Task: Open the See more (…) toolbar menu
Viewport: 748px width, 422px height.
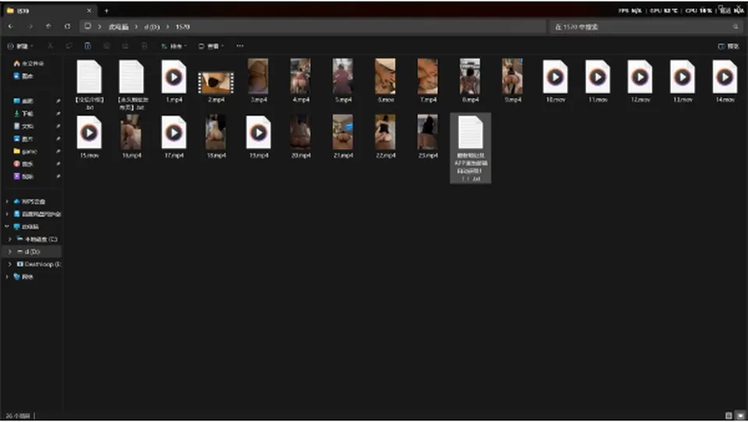Action: (240, 46)
